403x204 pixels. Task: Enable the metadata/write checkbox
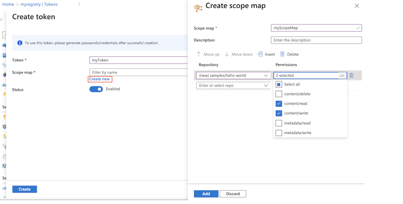click(x=279, y=132)
